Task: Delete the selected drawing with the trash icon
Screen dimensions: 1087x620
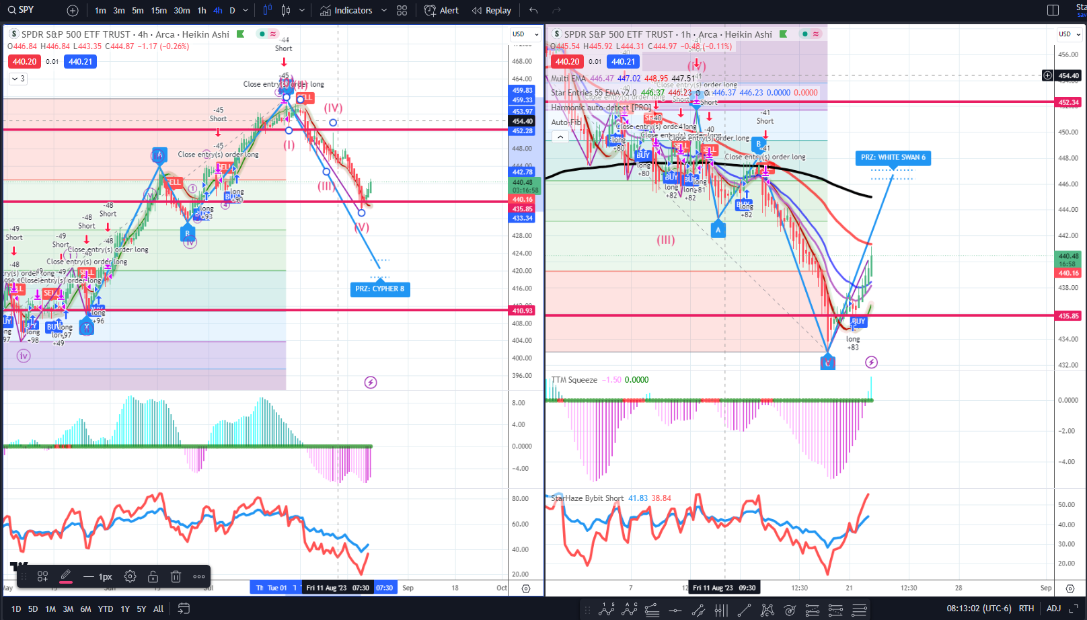Action: [x=176, y=576]
